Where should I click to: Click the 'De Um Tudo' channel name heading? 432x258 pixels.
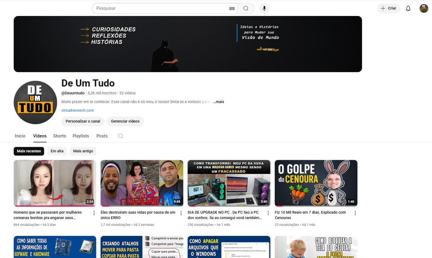point(88,83)
